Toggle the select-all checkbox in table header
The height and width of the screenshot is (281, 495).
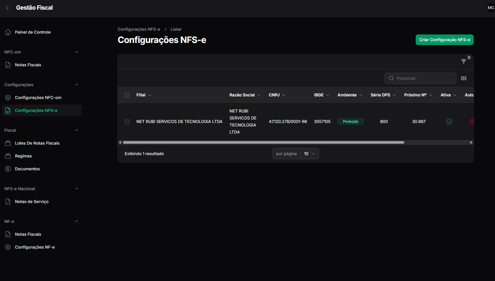point(127,95)
